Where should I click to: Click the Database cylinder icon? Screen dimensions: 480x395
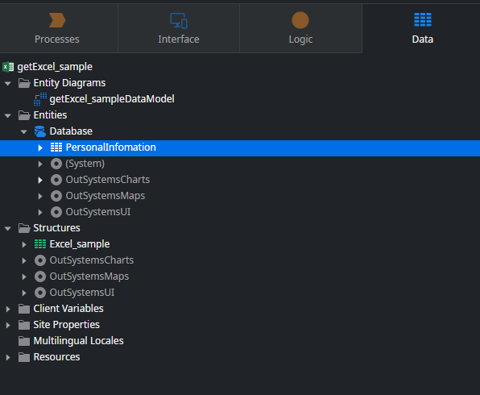[40, 131]
